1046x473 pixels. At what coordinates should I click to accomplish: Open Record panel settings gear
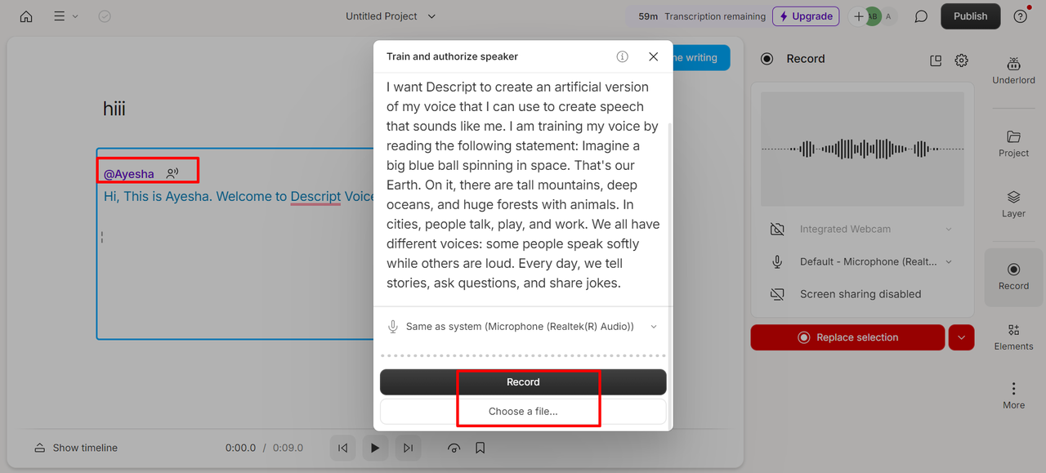[962, 60]
